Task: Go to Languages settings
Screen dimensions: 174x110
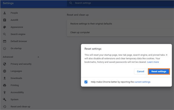Action: click(16, 71)
